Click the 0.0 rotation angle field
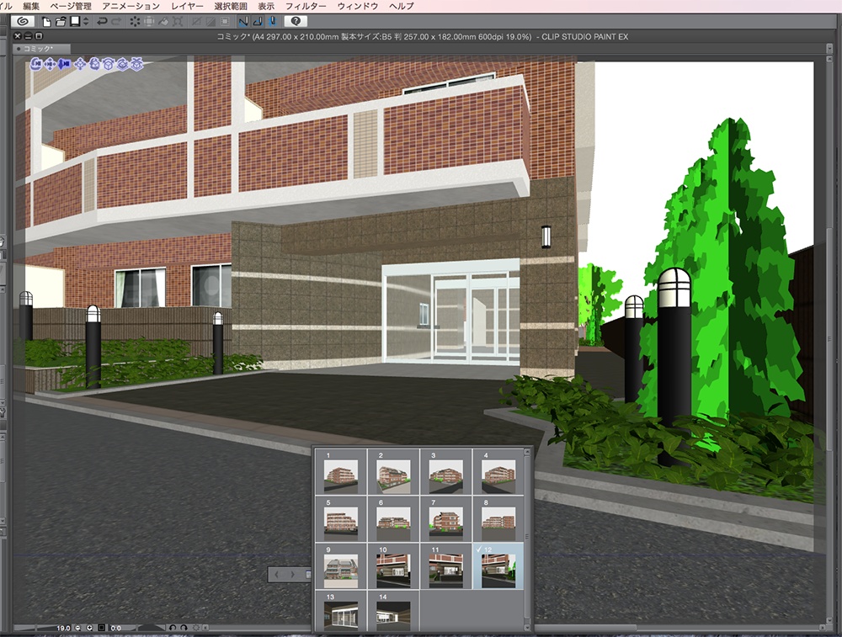The width and height of the screenshot is (842, 637). (x=116, y=628)
